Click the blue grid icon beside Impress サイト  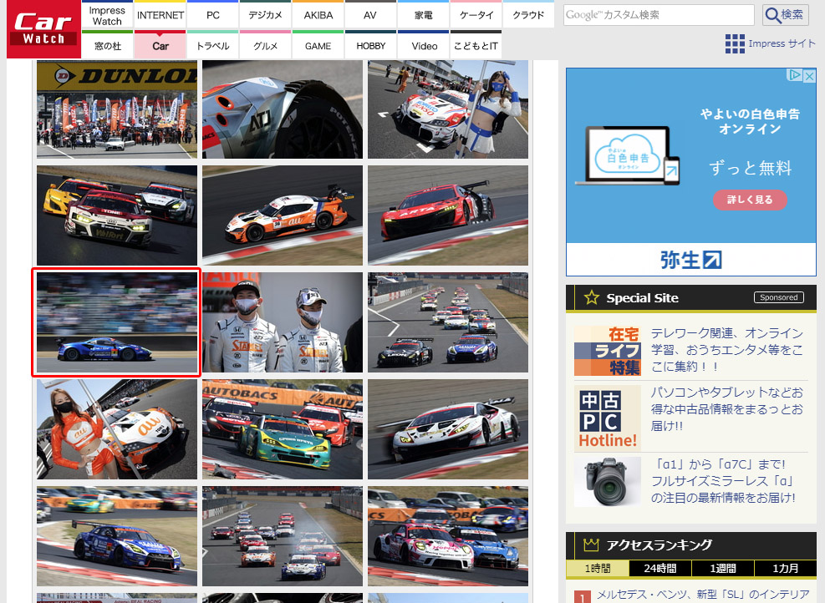tap(736, 43)
